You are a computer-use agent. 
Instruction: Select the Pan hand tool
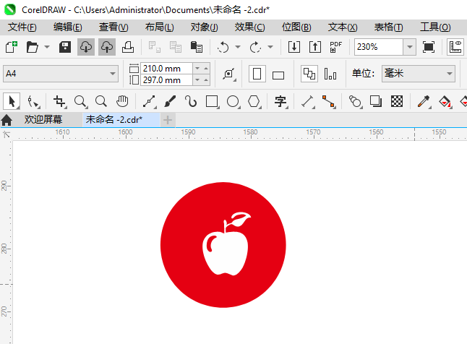(x=122, y=101)
